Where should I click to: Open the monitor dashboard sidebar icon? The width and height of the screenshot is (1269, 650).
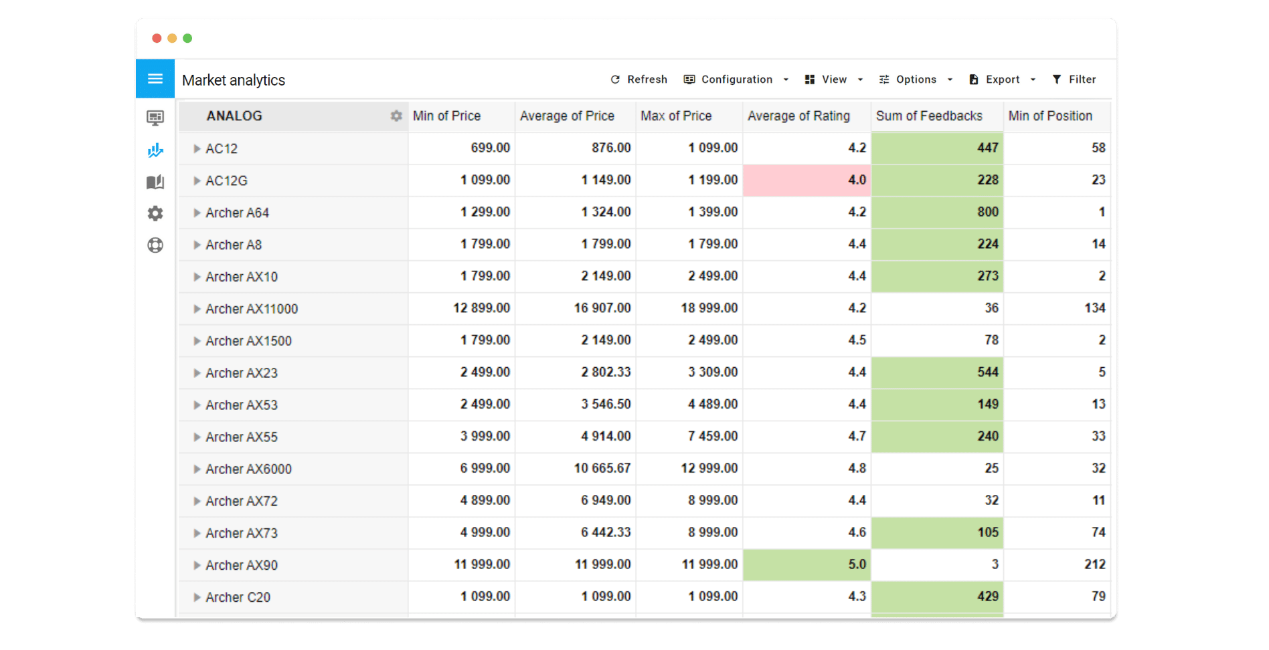[x=155, y=118]
